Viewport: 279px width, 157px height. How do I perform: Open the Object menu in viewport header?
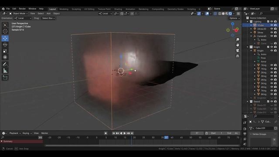click(x=56, y=14)
